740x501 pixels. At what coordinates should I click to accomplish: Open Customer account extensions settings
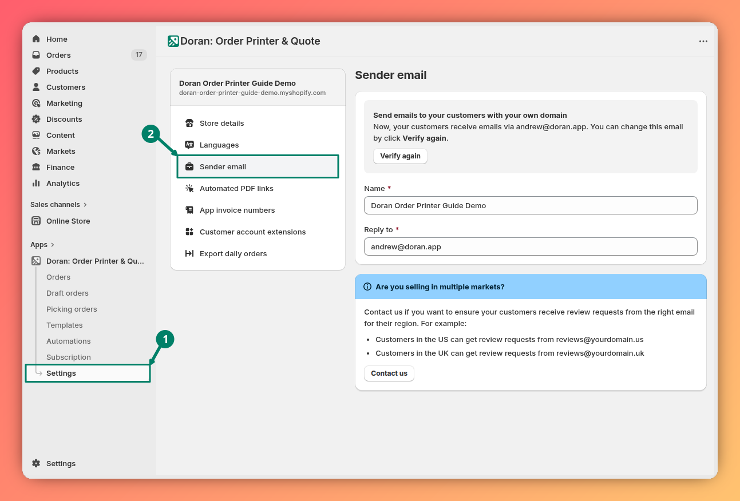coord(258,232)
